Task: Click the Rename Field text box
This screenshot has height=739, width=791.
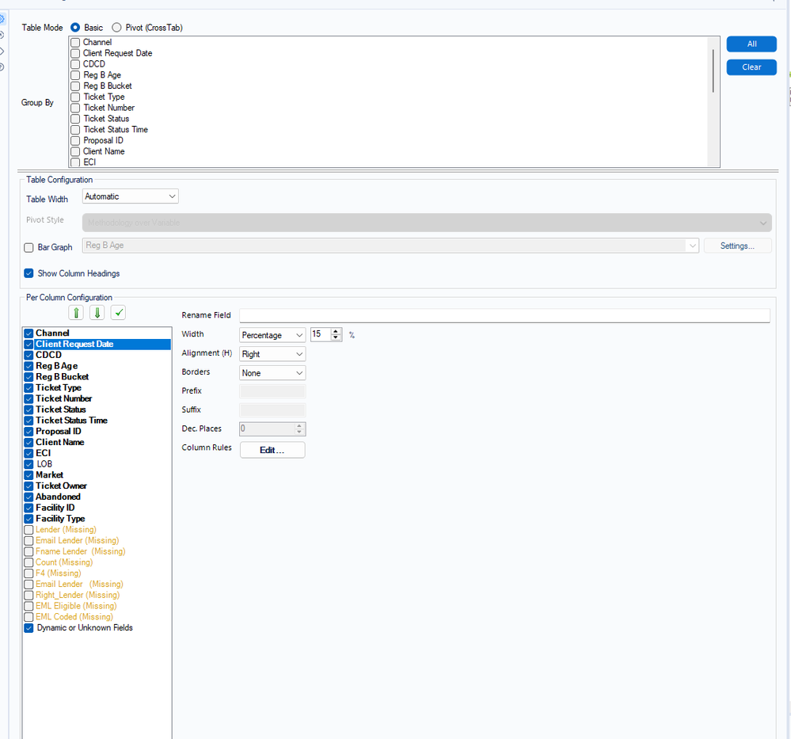Action: coord(504,315)
